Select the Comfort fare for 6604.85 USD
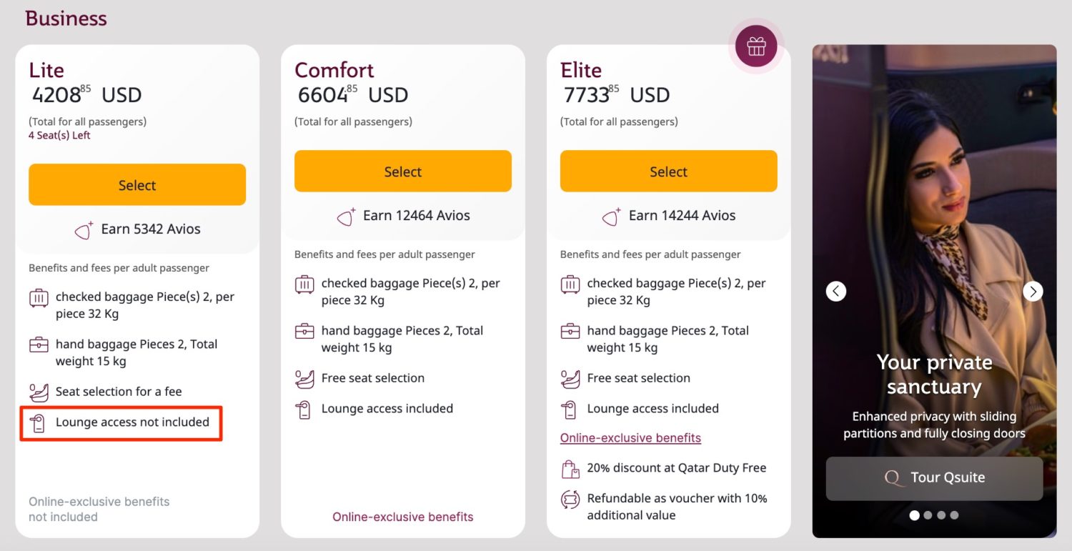 (x=402, y=171)
